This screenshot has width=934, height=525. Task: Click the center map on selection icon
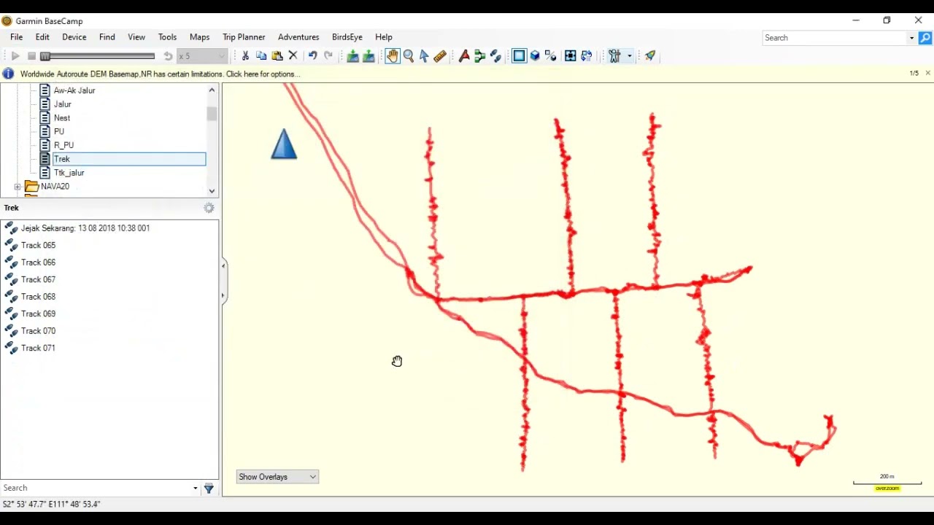click(571, 56)
